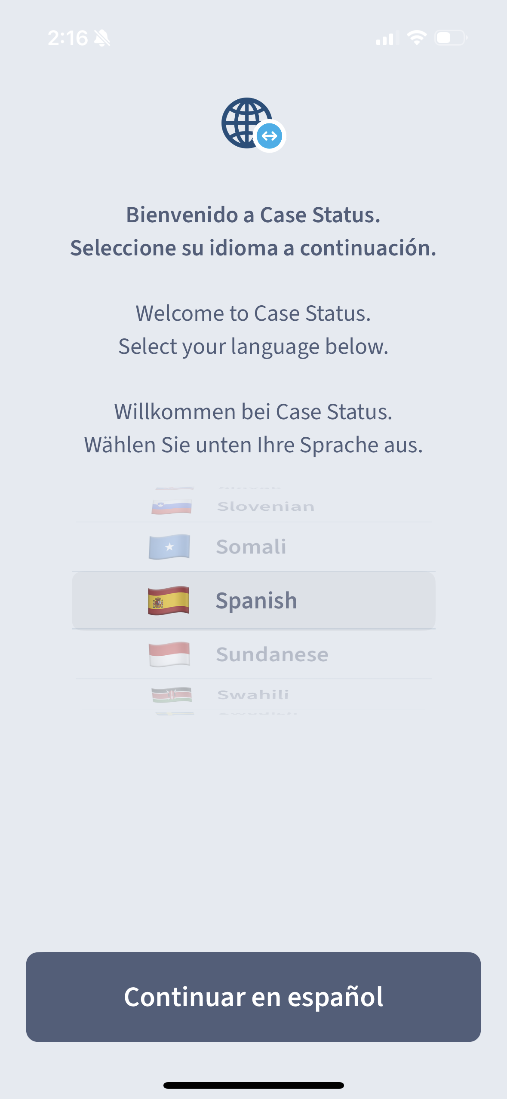507x1099 pixels.
Task: Select the highlighted Spanish option
Action: click(x=256, y=600)
